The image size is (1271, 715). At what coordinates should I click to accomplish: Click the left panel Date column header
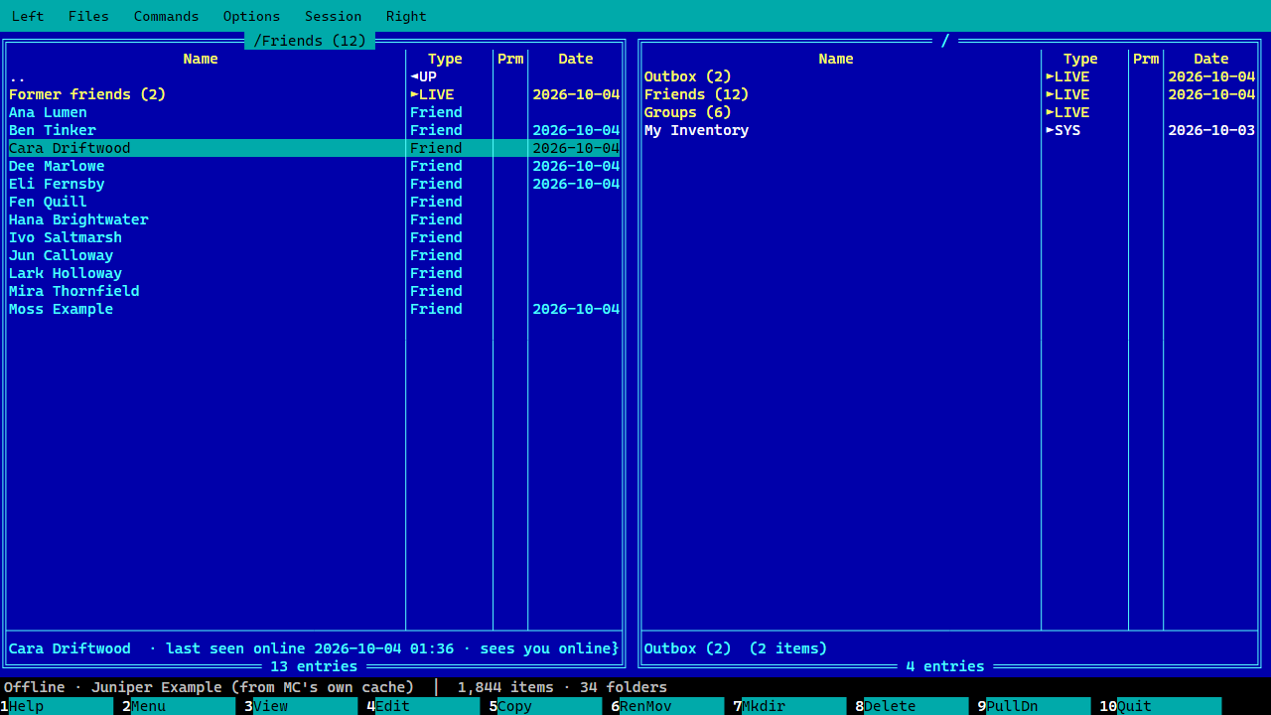[576, 59]
